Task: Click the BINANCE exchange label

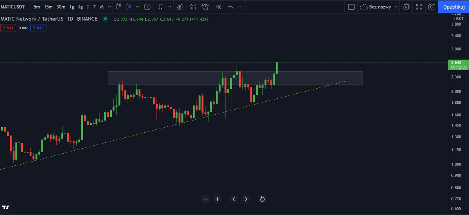Action: click(x=86, y=19)
